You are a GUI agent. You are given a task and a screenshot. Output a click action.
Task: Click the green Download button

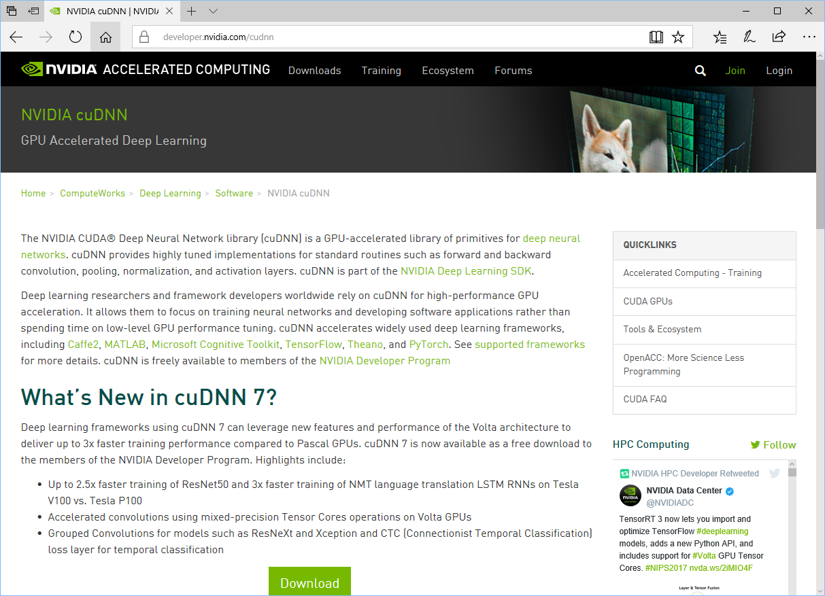[x=309, y=582]
